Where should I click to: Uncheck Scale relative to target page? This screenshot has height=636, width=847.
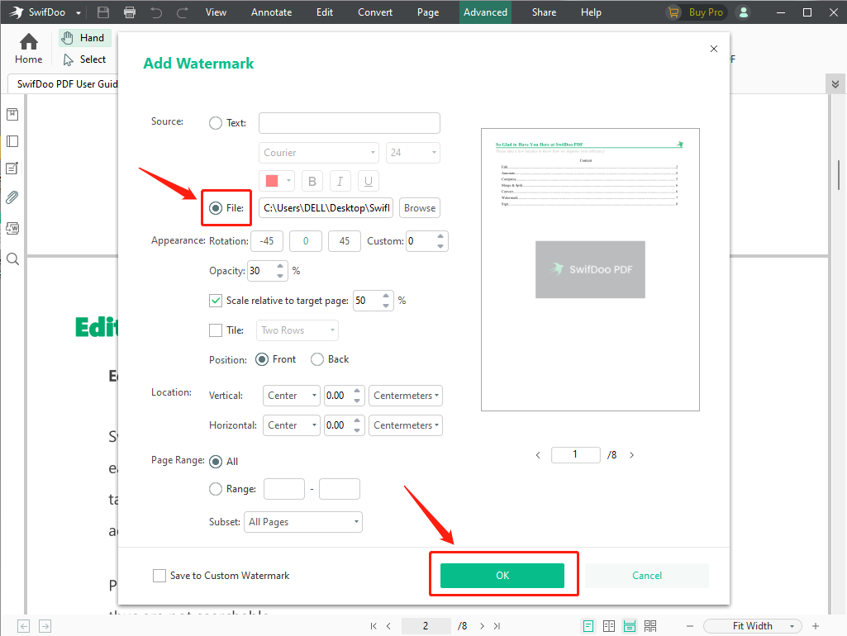216,301
